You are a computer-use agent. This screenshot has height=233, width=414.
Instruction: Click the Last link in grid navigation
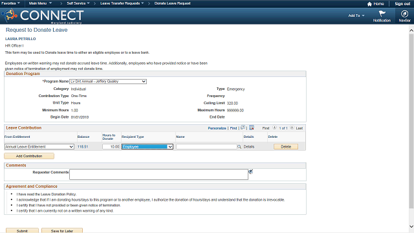[299, 128]
